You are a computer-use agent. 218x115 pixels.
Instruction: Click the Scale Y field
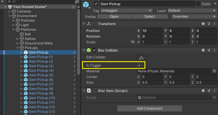click(x=179, y=42)
